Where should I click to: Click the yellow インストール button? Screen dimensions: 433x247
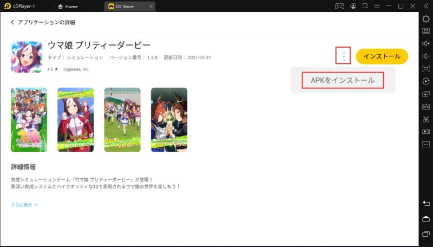pos(382,56)
